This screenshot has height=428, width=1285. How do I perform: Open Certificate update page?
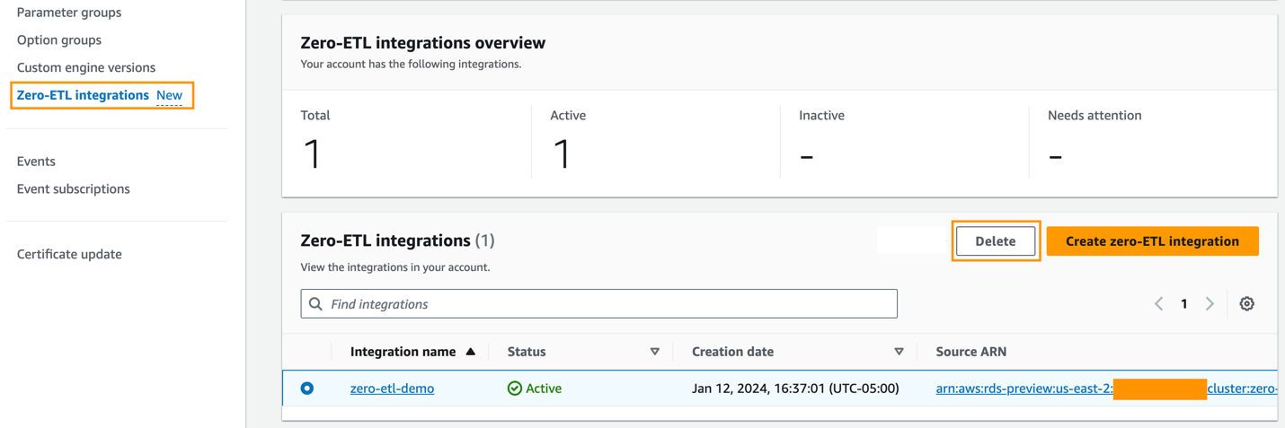coord(69,254)
